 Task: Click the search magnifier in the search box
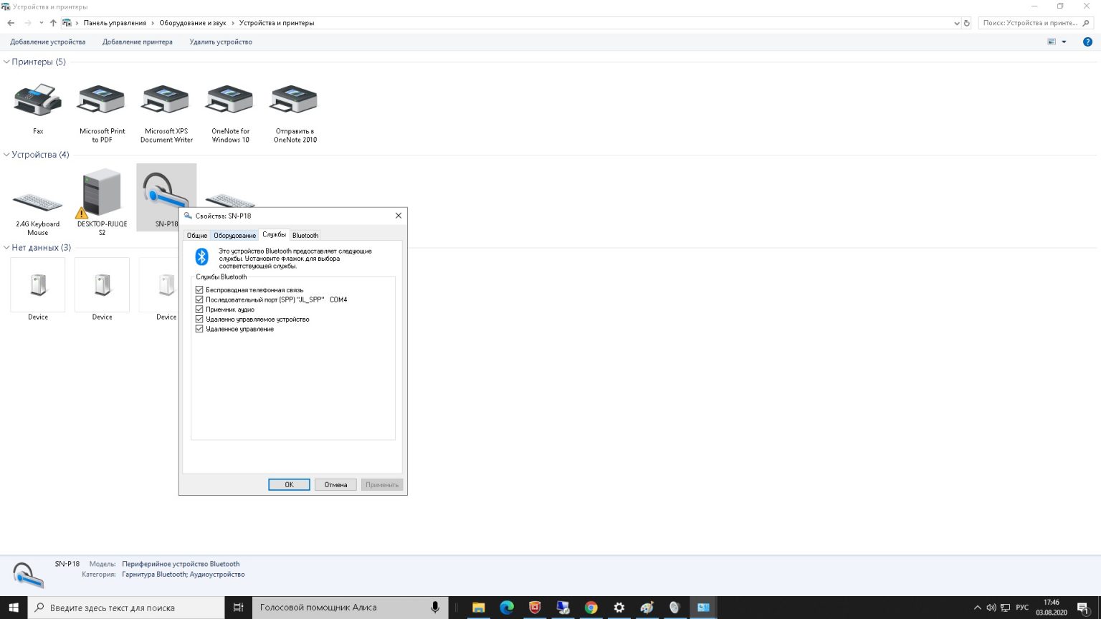(1087, 23)
